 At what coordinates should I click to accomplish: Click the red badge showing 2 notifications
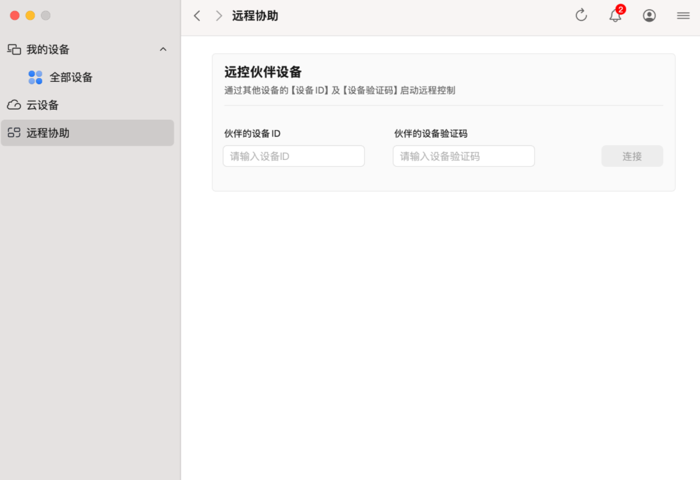pos(620,9)
